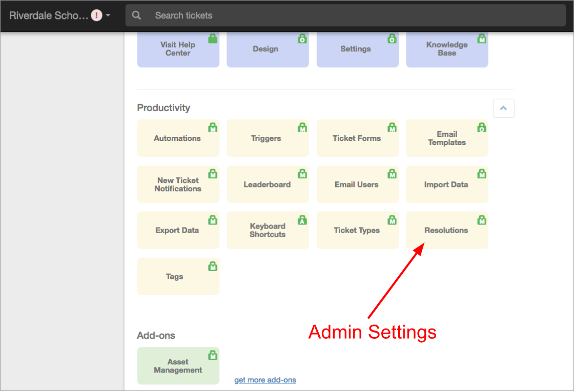
Task: Open the Riverdale School account dropdown
Action: [x=59, y=15]
